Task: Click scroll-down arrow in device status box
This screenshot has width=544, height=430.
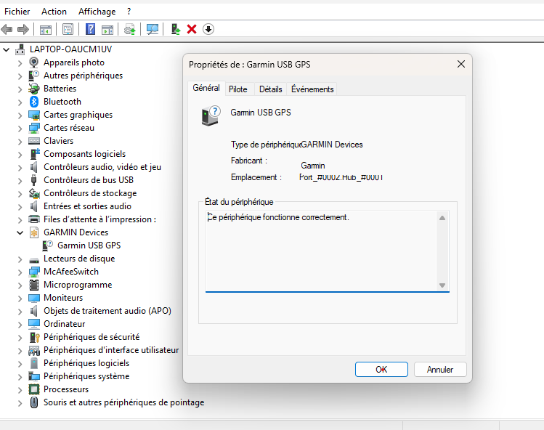Action: click(x=442, y=285)
